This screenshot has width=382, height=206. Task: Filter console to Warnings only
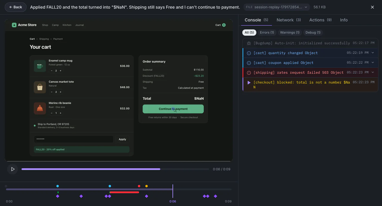(289, 32)
